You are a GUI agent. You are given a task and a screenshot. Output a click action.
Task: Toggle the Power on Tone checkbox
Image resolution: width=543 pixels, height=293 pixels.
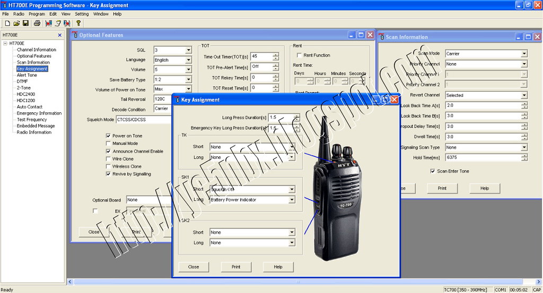pos(108,136)
